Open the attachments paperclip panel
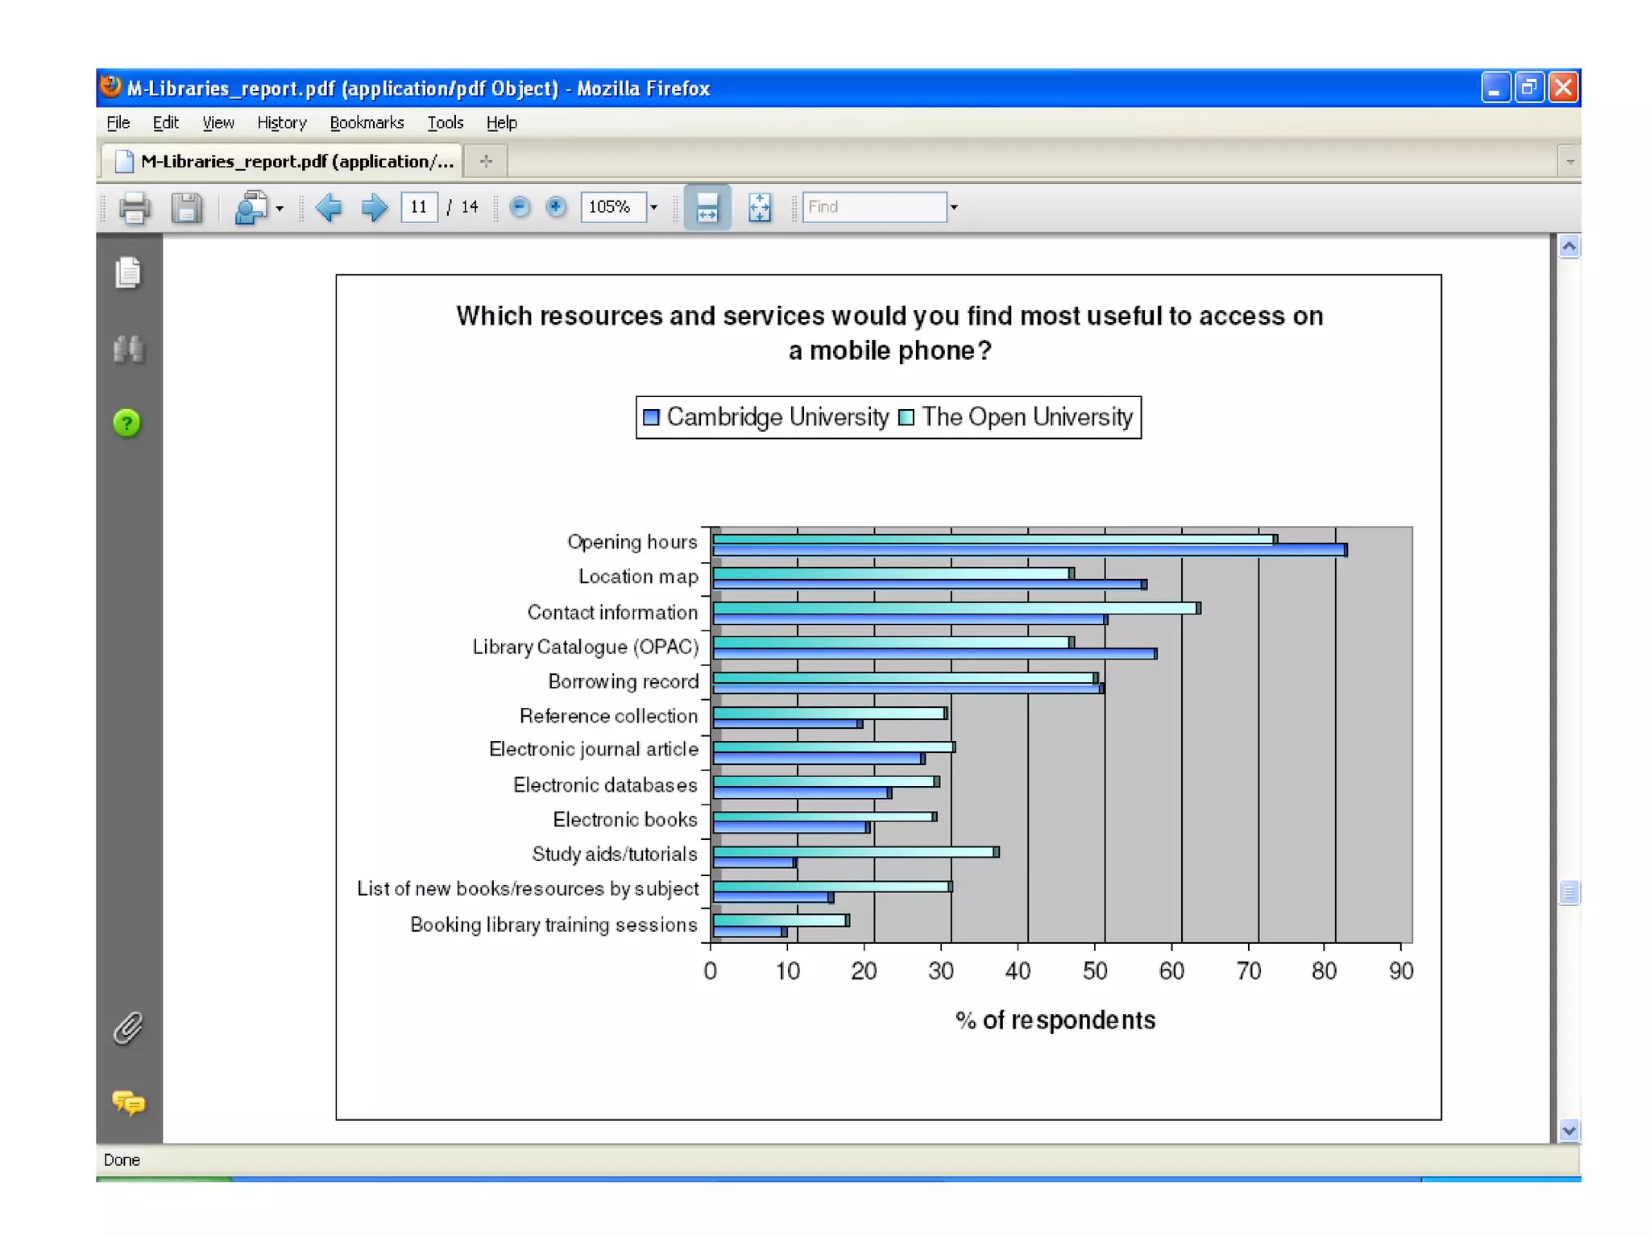This screenshot has width=1650, height=1237. (x=128, y=1028)
